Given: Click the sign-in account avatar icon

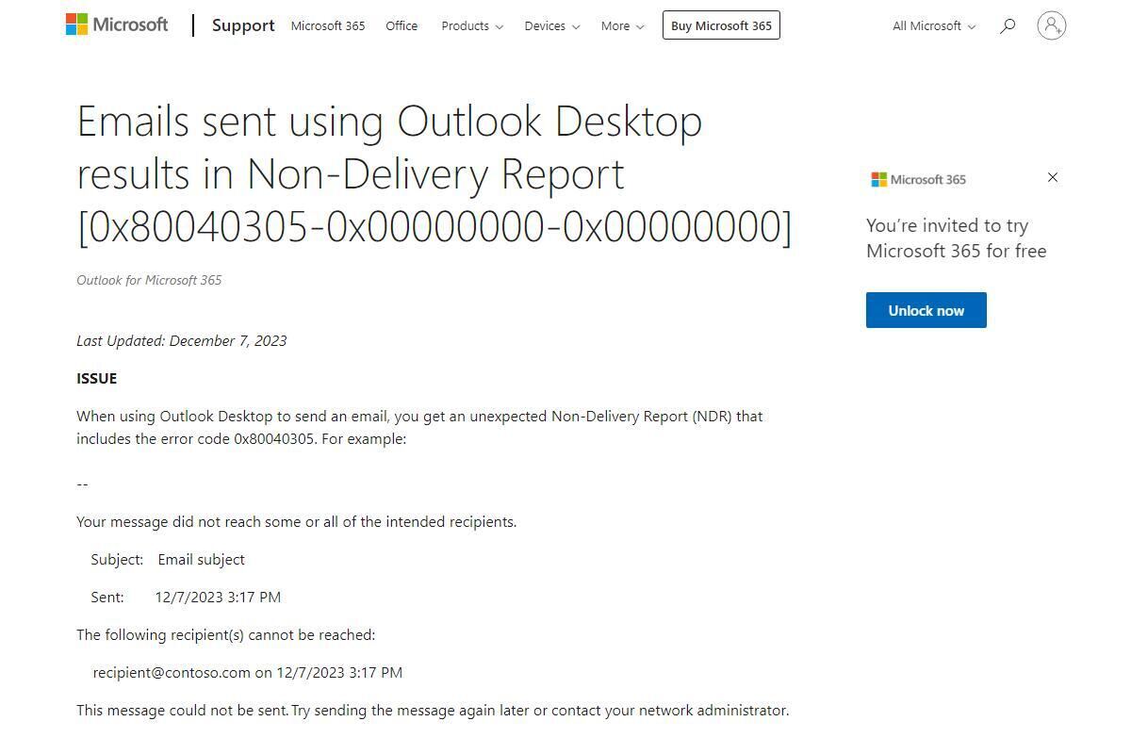Looking at the screenshot, I should click(x=1051, y=25).
